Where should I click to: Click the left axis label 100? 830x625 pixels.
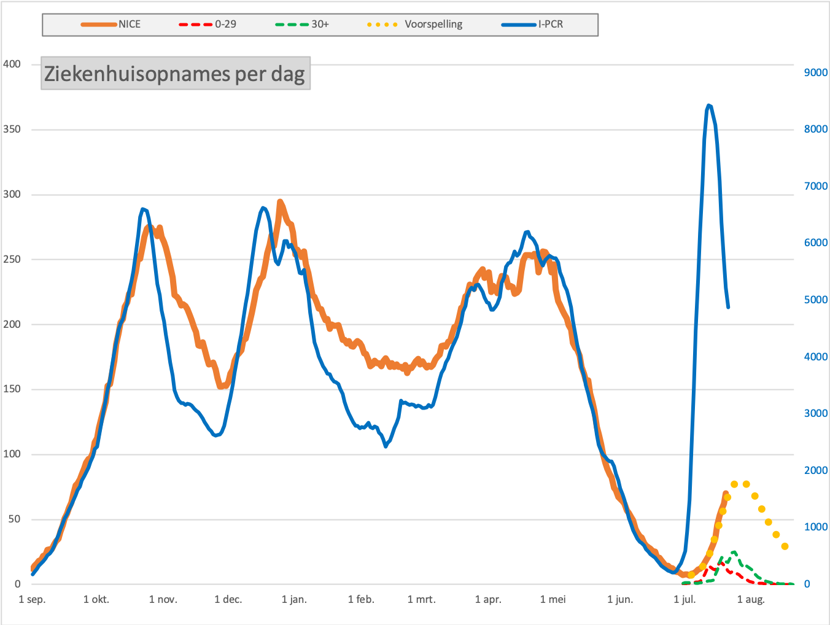pos(12,454)
